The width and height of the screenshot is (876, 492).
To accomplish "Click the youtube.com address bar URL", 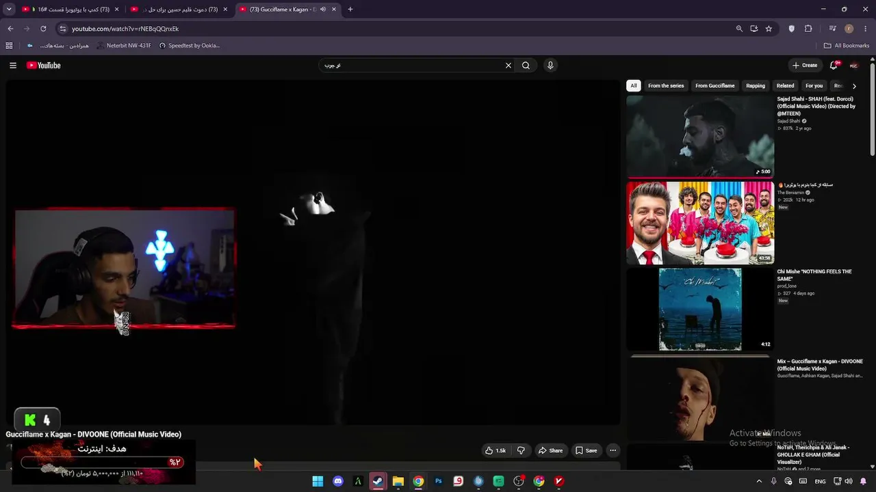I will point(125,29).
